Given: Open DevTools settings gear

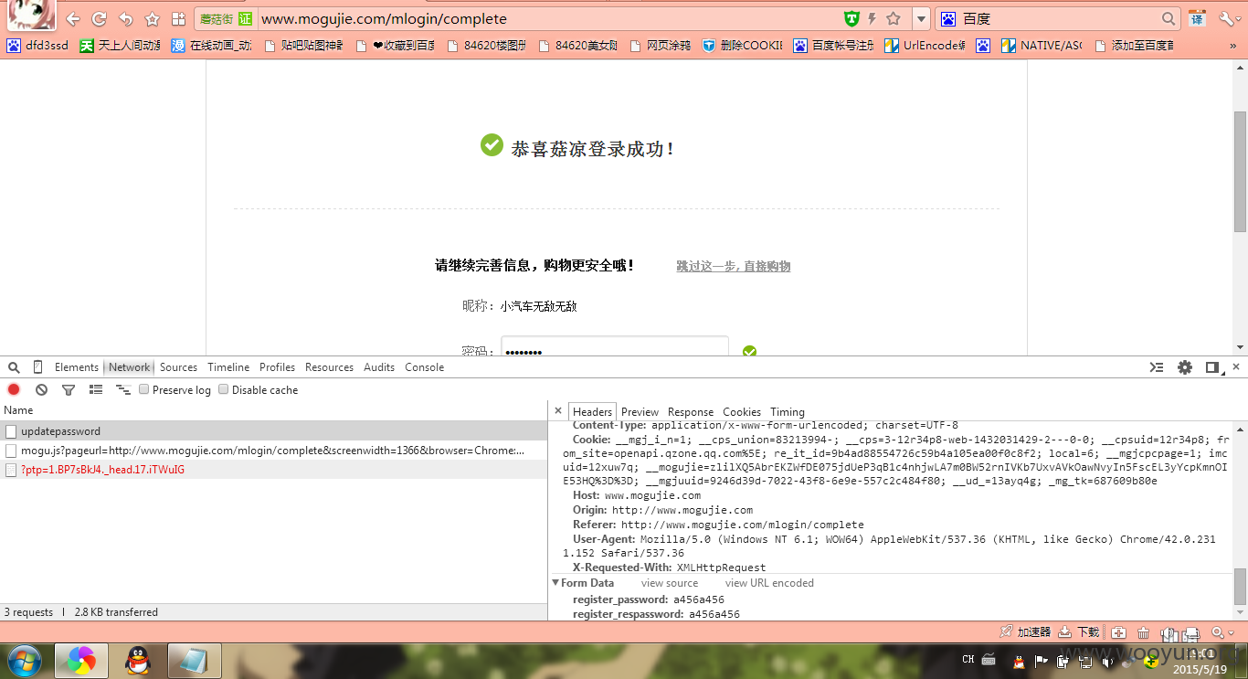Looking at the screenshot, I should (1185, 367).
